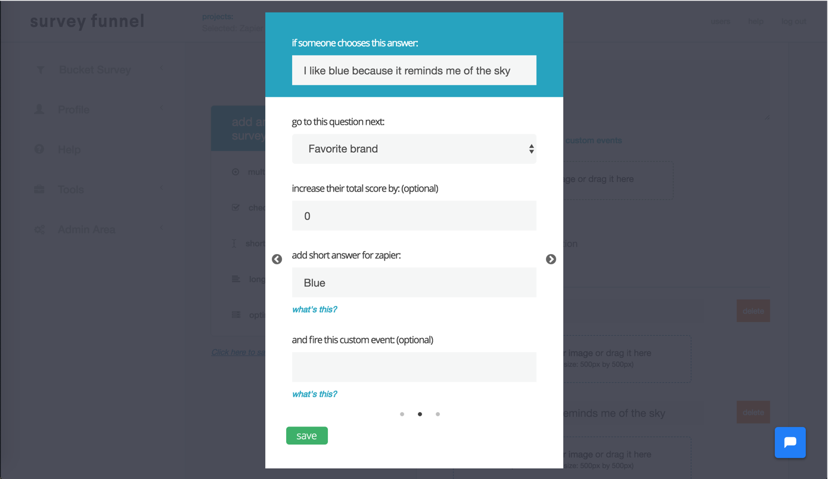Open the blue chat widget

790,443
